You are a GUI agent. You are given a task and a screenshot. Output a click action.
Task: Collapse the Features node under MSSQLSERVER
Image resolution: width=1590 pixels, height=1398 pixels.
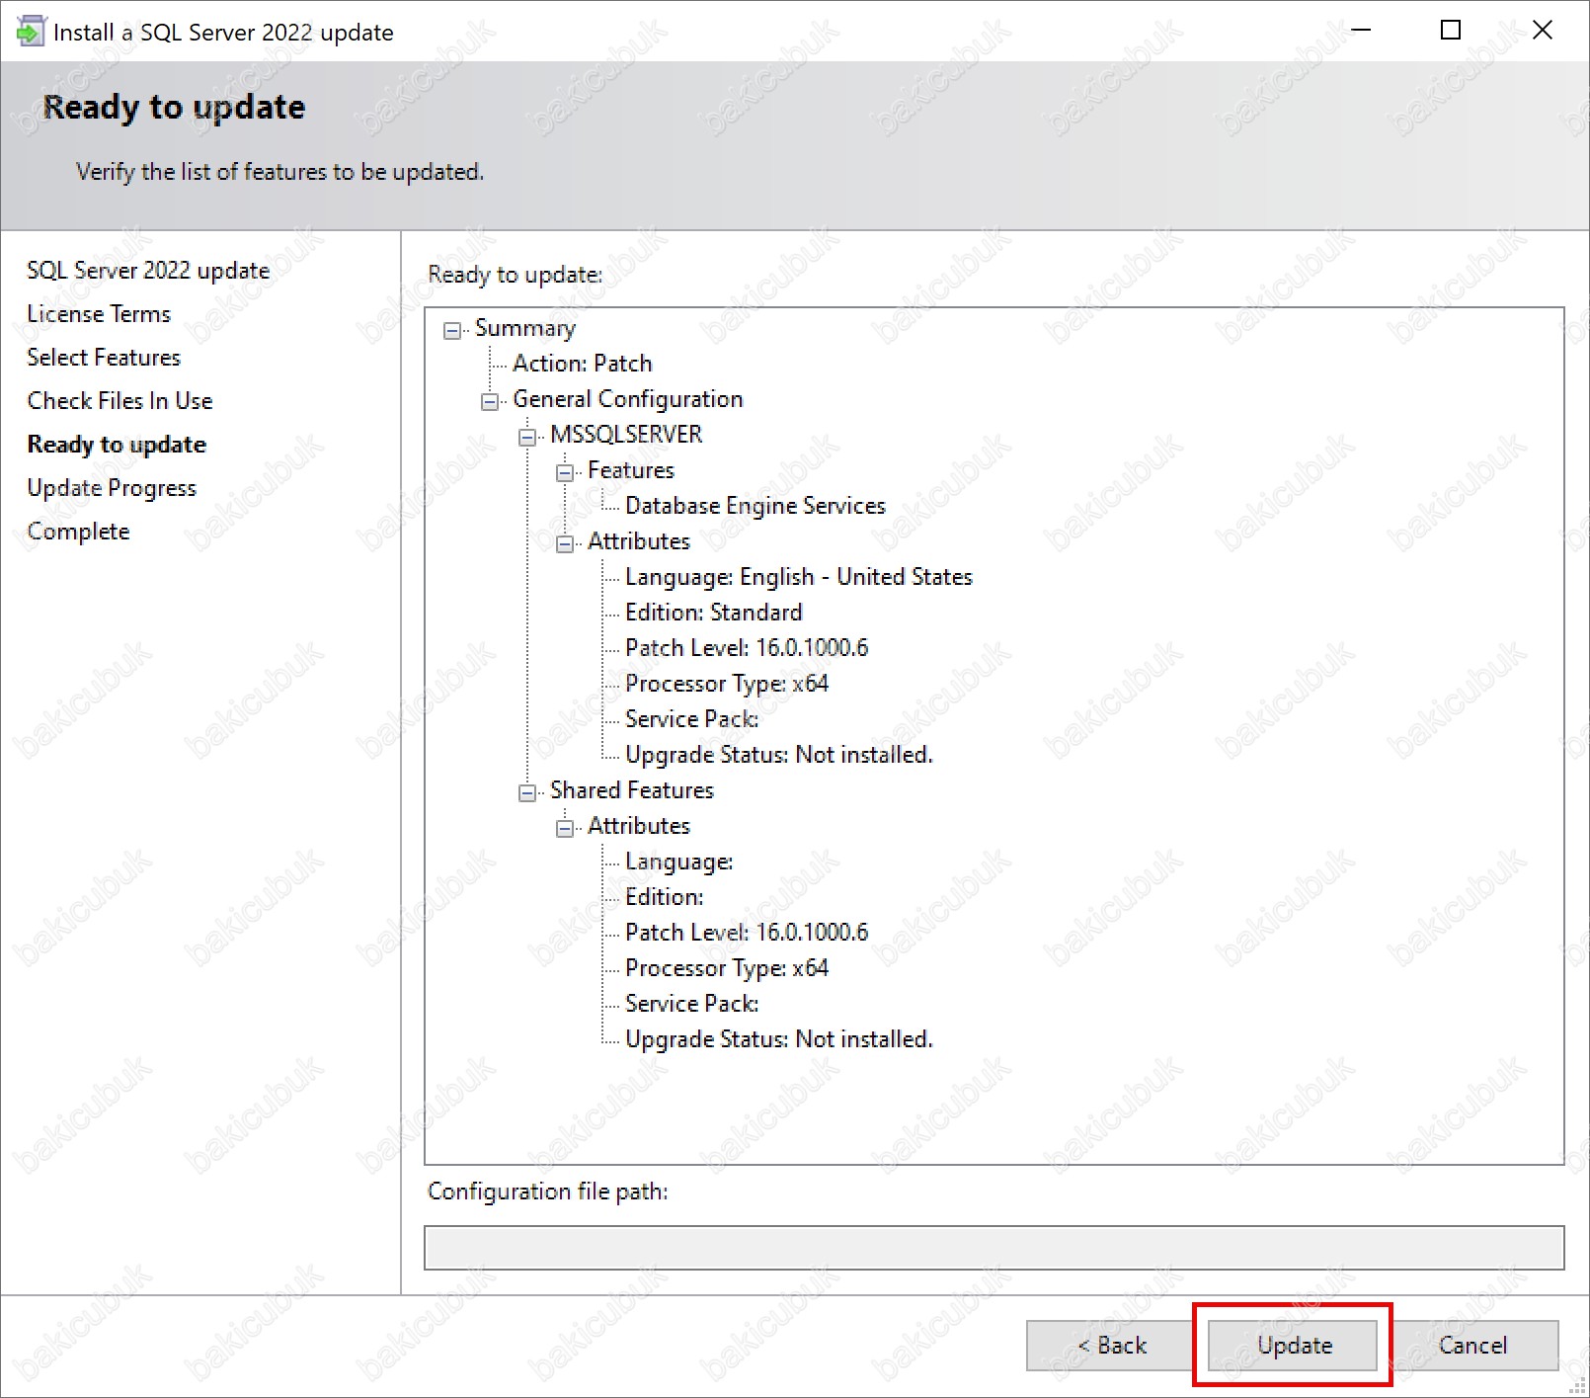click(565, 472)
